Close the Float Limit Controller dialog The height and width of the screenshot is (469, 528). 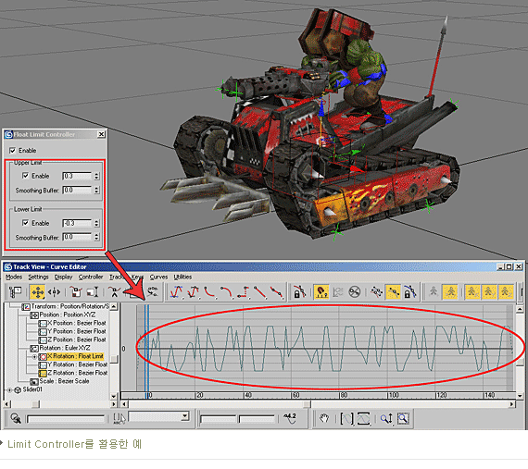(x=101, y=134)
